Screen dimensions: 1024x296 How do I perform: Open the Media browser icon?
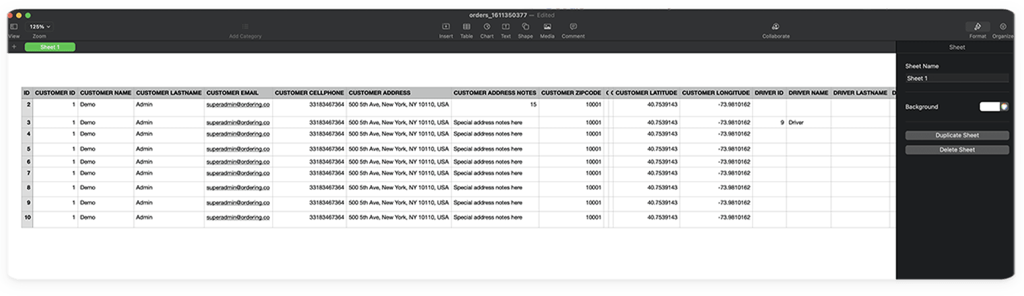(547, 26)
